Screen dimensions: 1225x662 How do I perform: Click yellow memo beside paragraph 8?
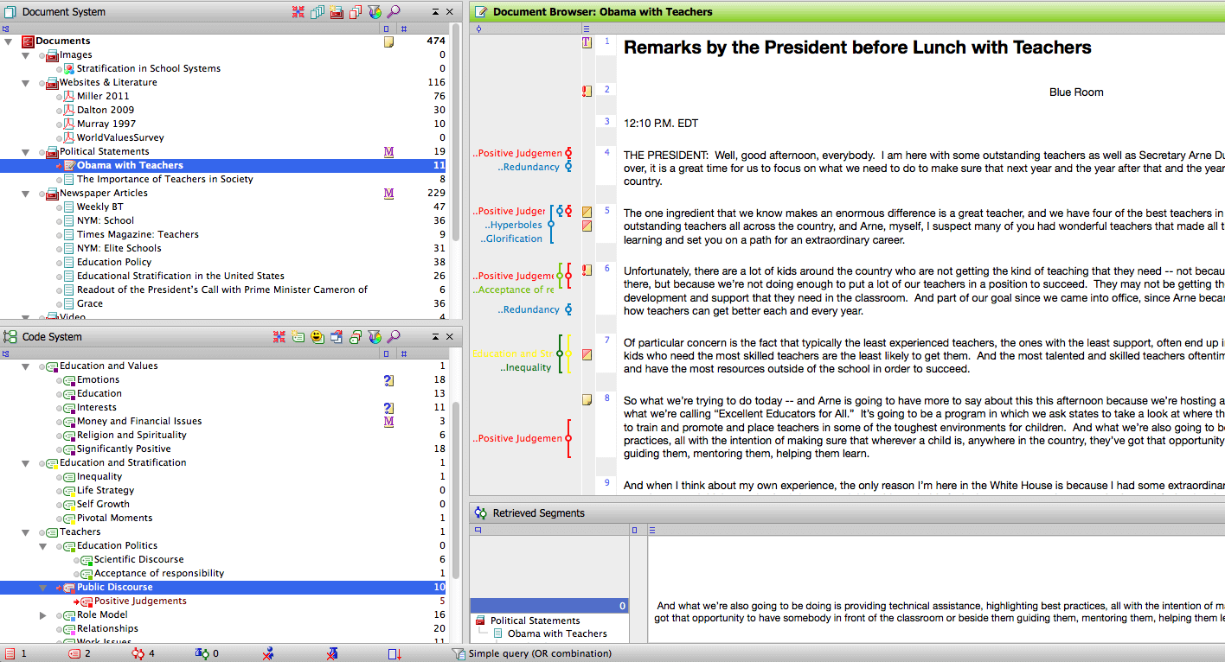pyautogui.click(x=587, y=399)
